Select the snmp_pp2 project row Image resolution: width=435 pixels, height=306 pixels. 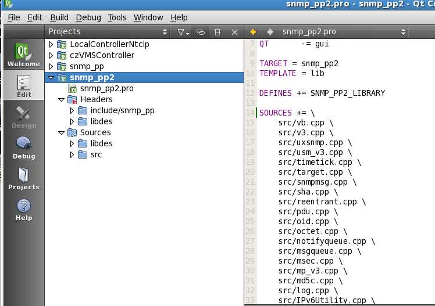(x=144, y=78)
